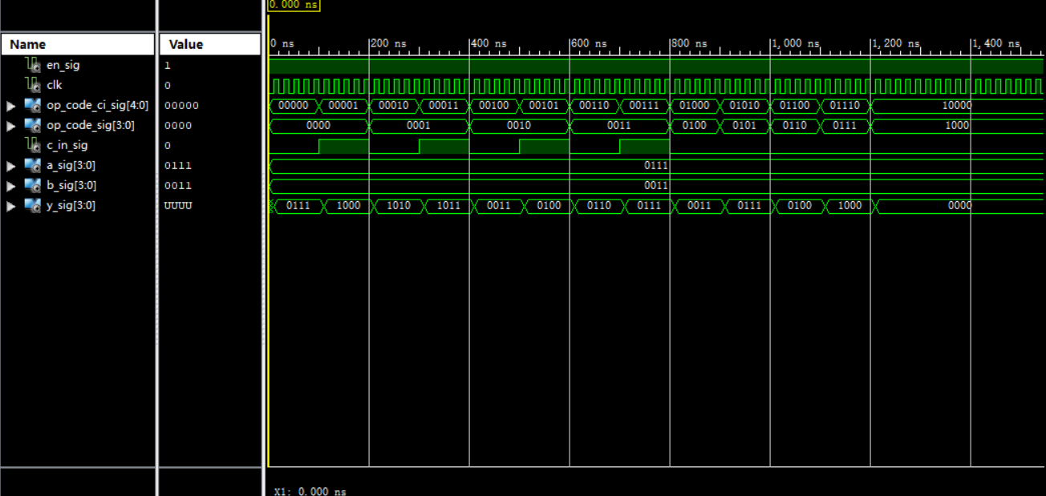Click the 1010 segment in y_sig waveform

(x=398, y=206)
